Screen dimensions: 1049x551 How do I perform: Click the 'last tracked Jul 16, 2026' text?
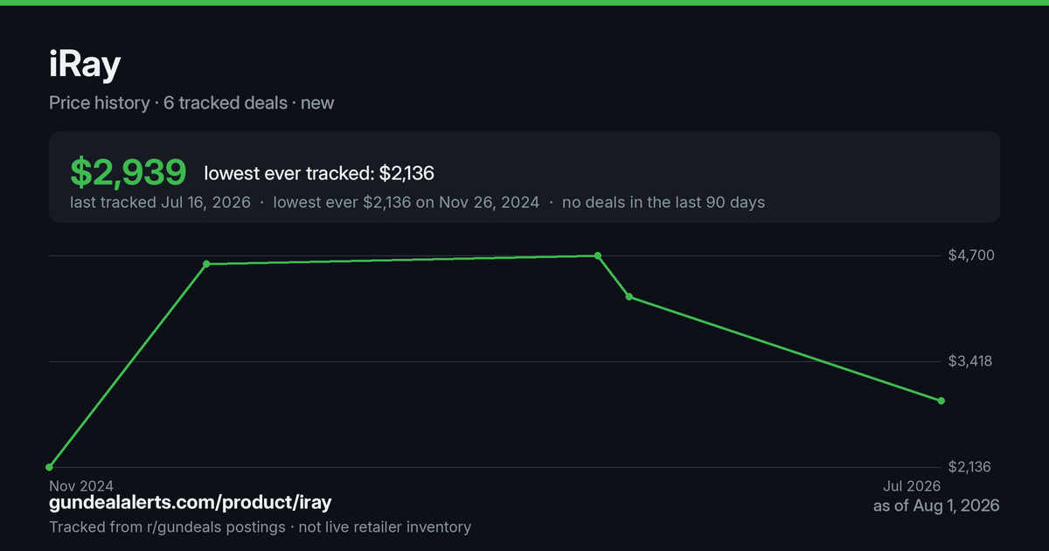pyautogui.click(x=160, y=202)
